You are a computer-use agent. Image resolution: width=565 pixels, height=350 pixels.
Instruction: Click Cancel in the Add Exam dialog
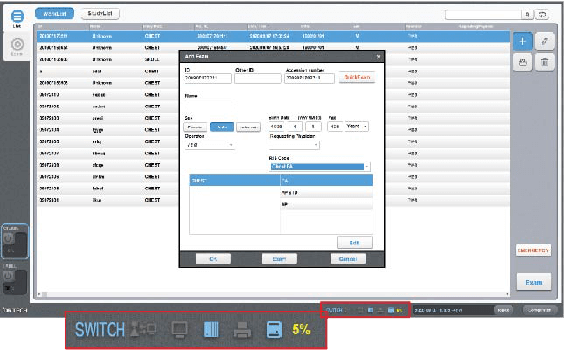(348, 259)
